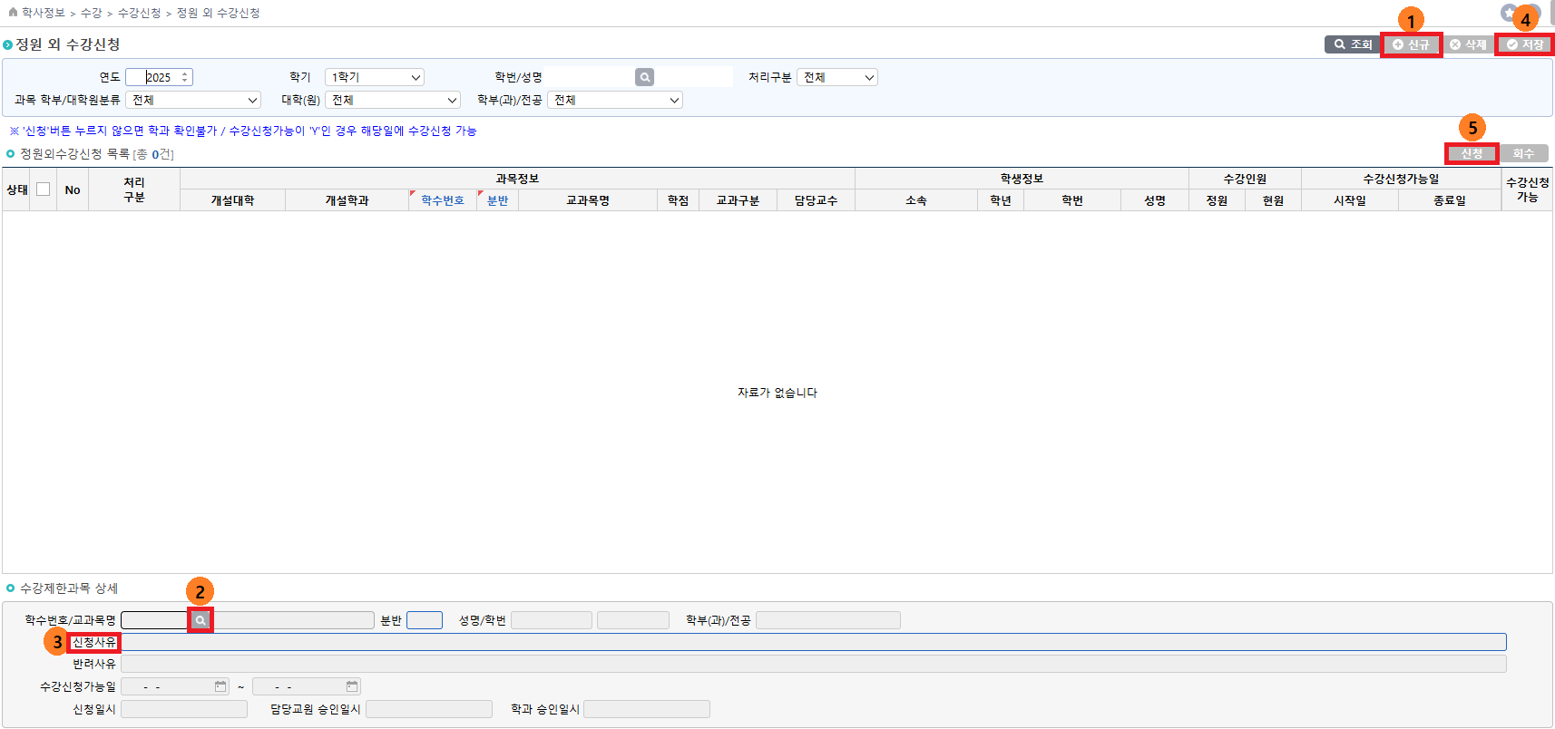The width and height of the screenshot is (1555, 729).
Task: Click the 학수번호/교과목명 course search magnifier
Action: click(x=200, y=620)
